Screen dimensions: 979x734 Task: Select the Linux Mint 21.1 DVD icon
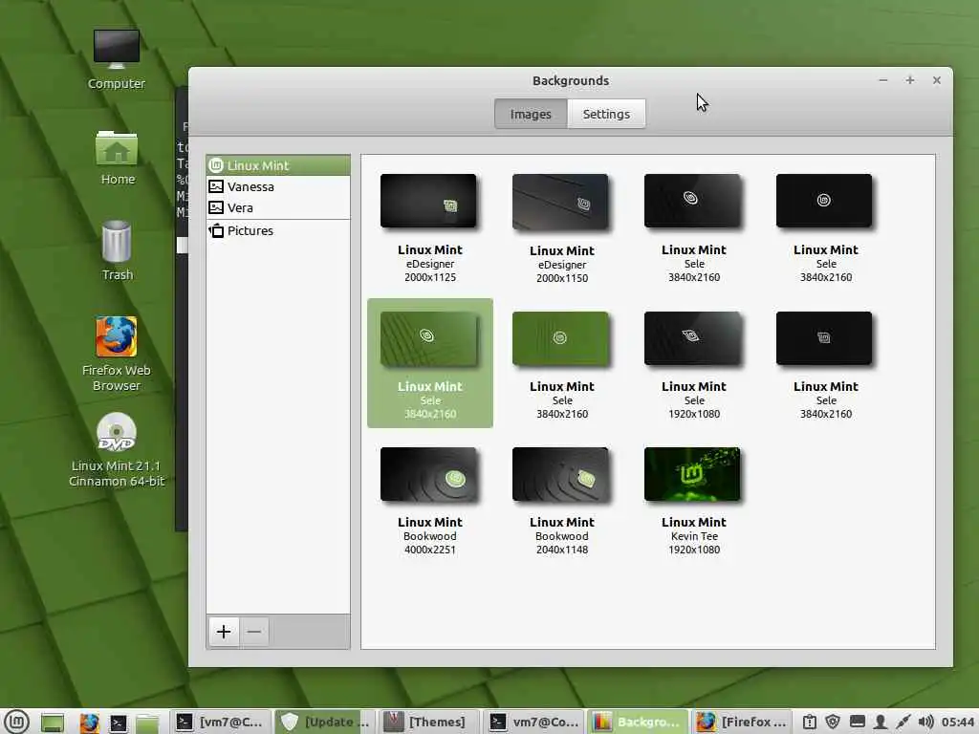pyautogui.click(x=116, y=450)
